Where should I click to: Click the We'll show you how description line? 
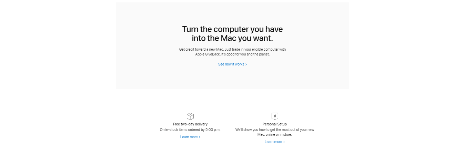pos(275,130)
